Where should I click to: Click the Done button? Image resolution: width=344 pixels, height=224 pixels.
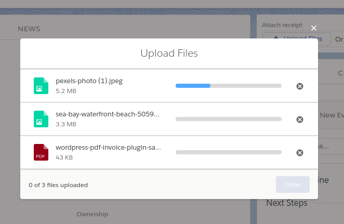(293, 185)
